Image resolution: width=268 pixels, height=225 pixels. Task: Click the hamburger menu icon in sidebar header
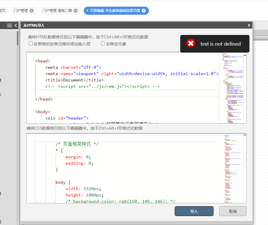10,25
